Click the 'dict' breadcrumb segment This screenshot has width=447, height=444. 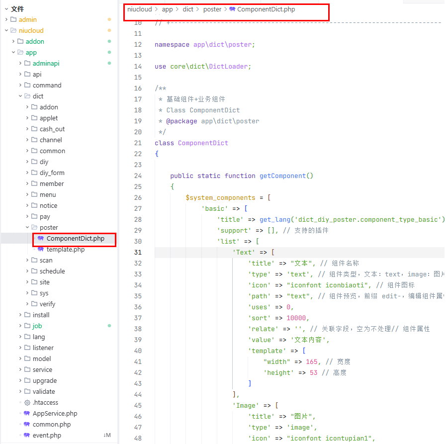point(188,9)
